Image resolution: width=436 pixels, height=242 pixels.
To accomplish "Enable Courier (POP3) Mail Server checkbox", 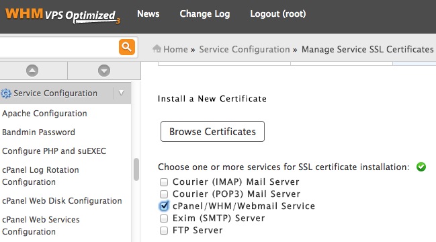I will click(x=164, y=194).
